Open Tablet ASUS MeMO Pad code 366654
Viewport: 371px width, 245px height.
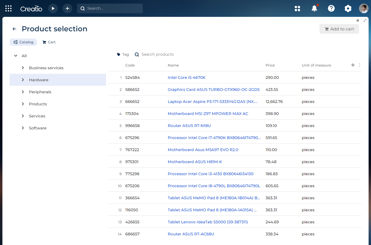click(x=214, y=198)
